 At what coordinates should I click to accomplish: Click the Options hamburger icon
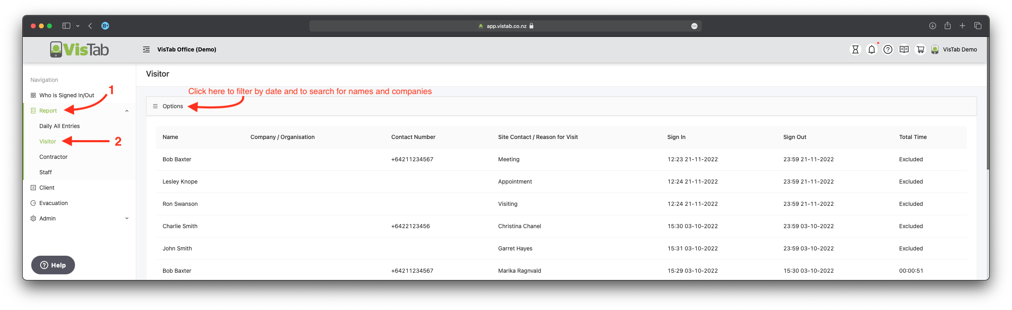[155, 106]
